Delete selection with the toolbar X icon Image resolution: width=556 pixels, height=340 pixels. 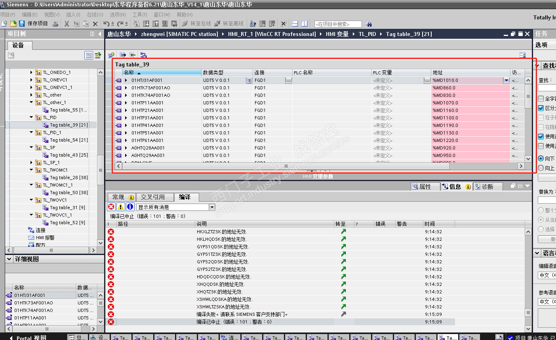point(95,24)
